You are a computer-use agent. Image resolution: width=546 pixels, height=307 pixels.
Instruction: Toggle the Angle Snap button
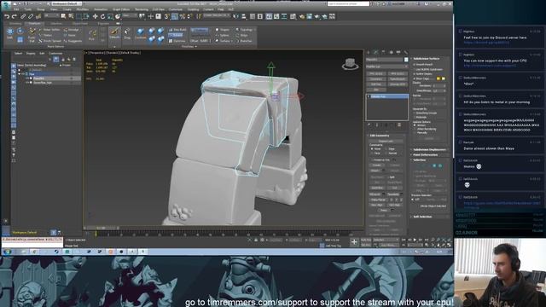(x=174, y=16)
